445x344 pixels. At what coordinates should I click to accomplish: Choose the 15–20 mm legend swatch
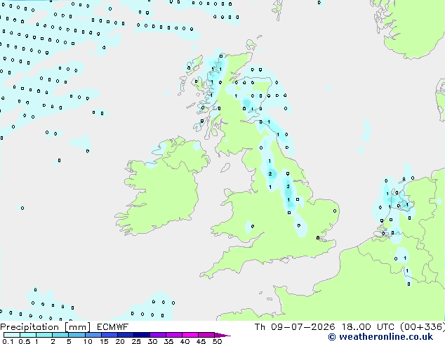click(109, 335)
